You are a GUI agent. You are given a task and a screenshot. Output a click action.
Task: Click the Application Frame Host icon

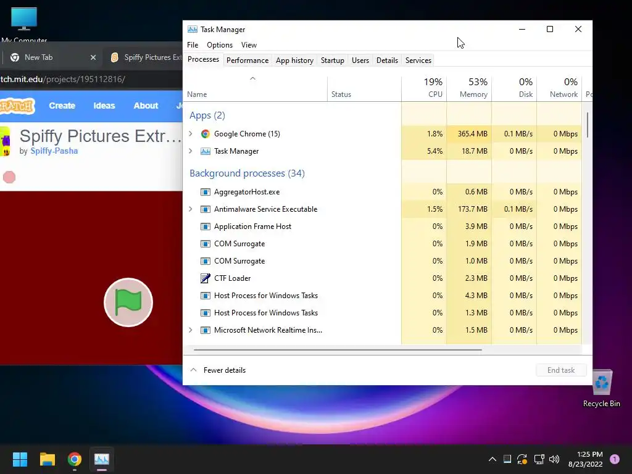pyautogui.click(x=205, y=227)
